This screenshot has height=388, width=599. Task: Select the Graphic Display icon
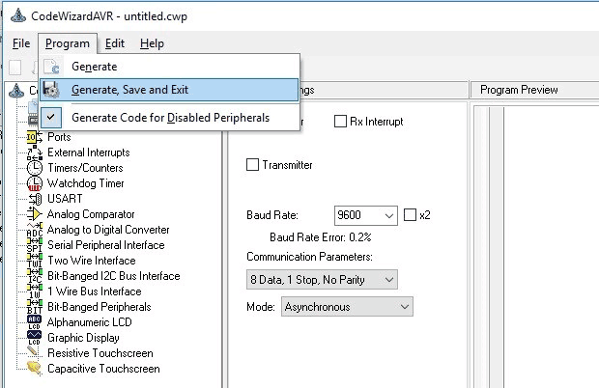(35, 338)
